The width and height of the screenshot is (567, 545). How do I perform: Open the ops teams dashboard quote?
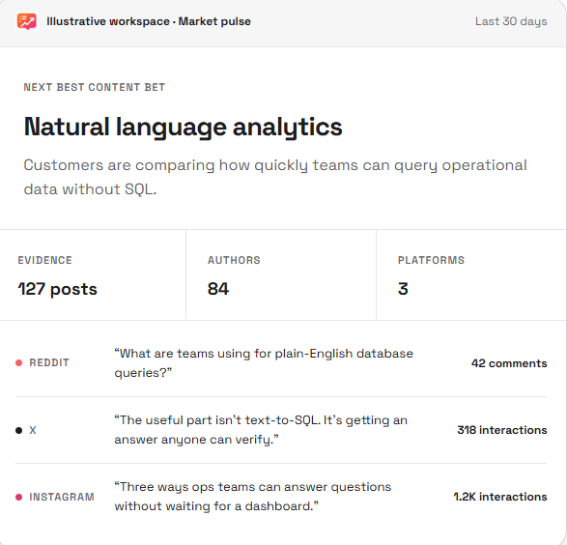pyautogui.click(x=253, y=497)
